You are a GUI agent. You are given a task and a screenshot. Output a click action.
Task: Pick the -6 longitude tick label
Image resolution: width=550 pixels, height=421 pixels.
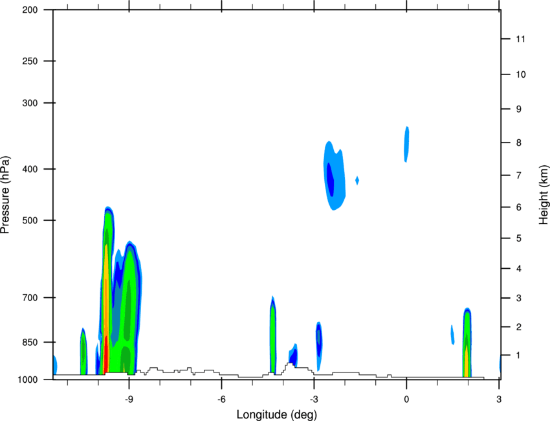click(221, 399)
